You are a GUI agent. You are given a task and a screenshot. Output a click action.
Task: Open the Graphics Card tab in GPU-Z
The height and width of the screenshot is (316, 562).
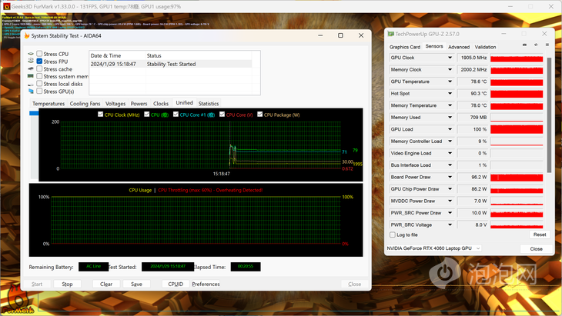click(x=405, y=47)
